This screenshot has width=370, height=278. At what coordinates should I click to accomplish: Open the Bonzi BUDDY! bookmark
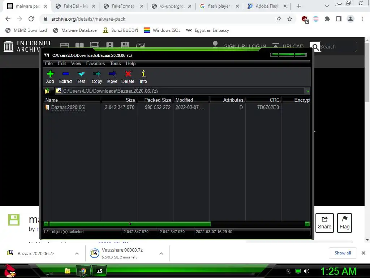pos(120,30)
